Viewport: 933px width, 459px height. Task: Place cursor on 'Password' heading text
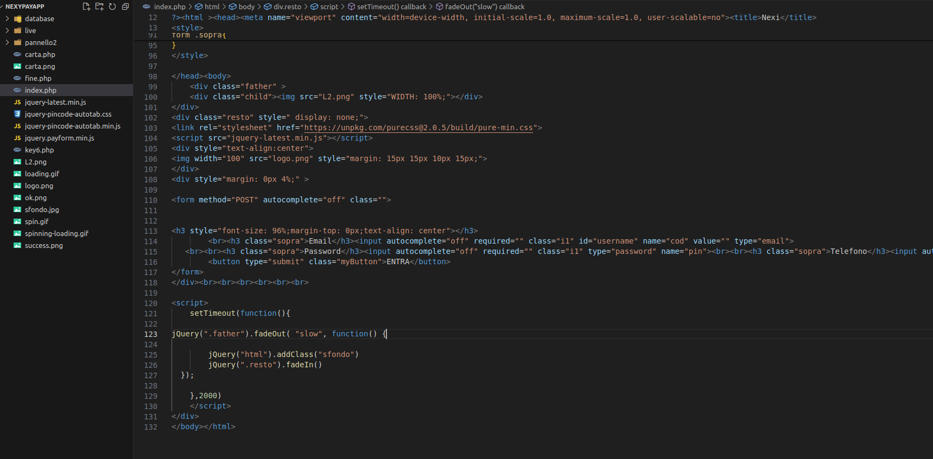(x=322, y=251)
